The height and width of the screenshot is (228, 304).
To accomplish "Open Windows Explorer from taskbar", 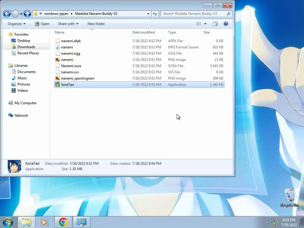I will [x=26, y=222].
